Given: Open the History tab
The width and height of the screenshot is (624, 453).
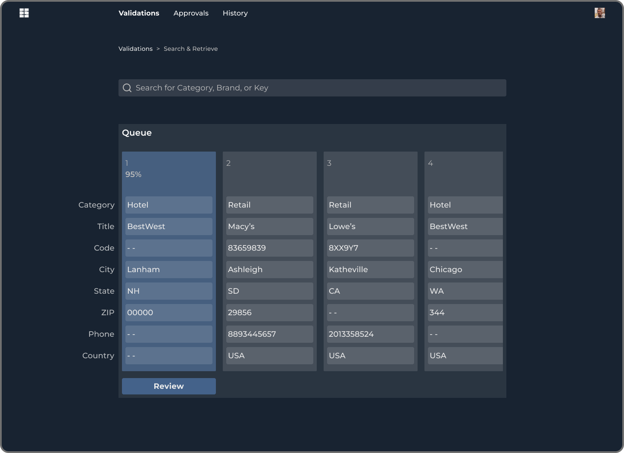Looking at the screenshot, I should tap(235, 13).
